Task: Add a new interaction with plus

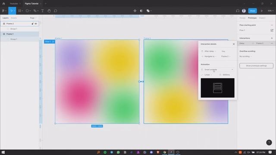Action: (x=272, y=38)
